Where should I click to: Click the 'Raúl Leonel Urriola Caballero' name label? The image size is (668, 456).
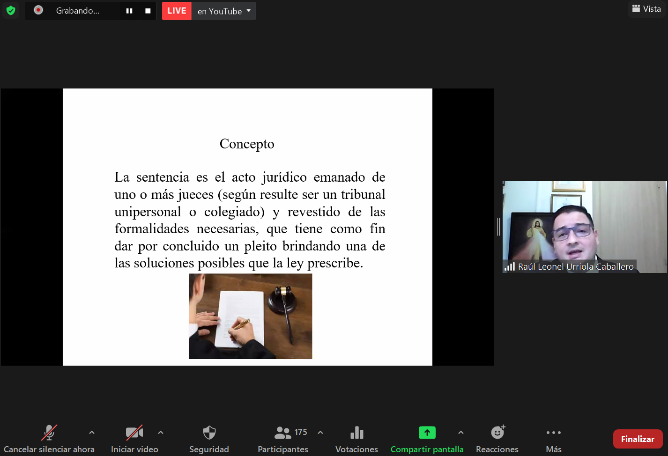(x=576, y=266)
